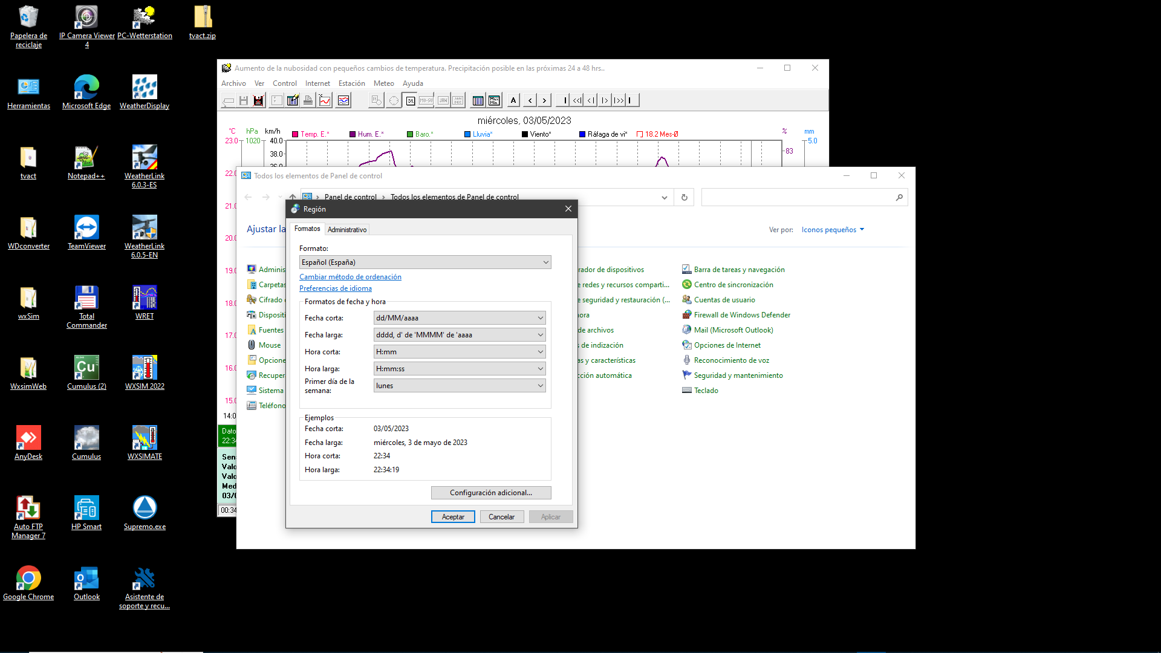Image resolution: width=1161 pixels, height=653 pixels.
Task: Click the crossed-out save disk icon
Action: (x=258, y=100)
